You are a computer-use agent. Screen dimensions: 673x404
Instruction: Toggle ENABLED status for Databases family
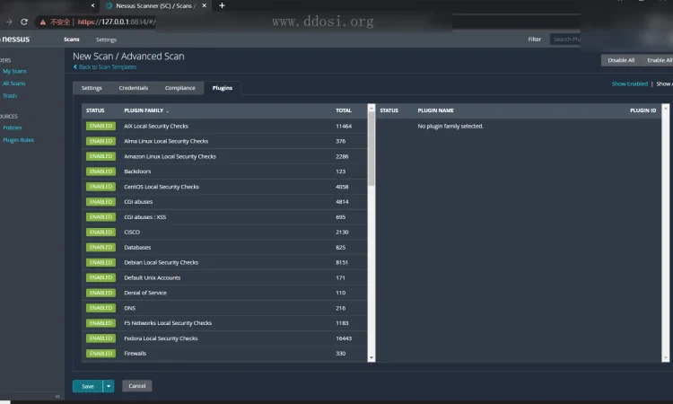click(x=101, y=247)
